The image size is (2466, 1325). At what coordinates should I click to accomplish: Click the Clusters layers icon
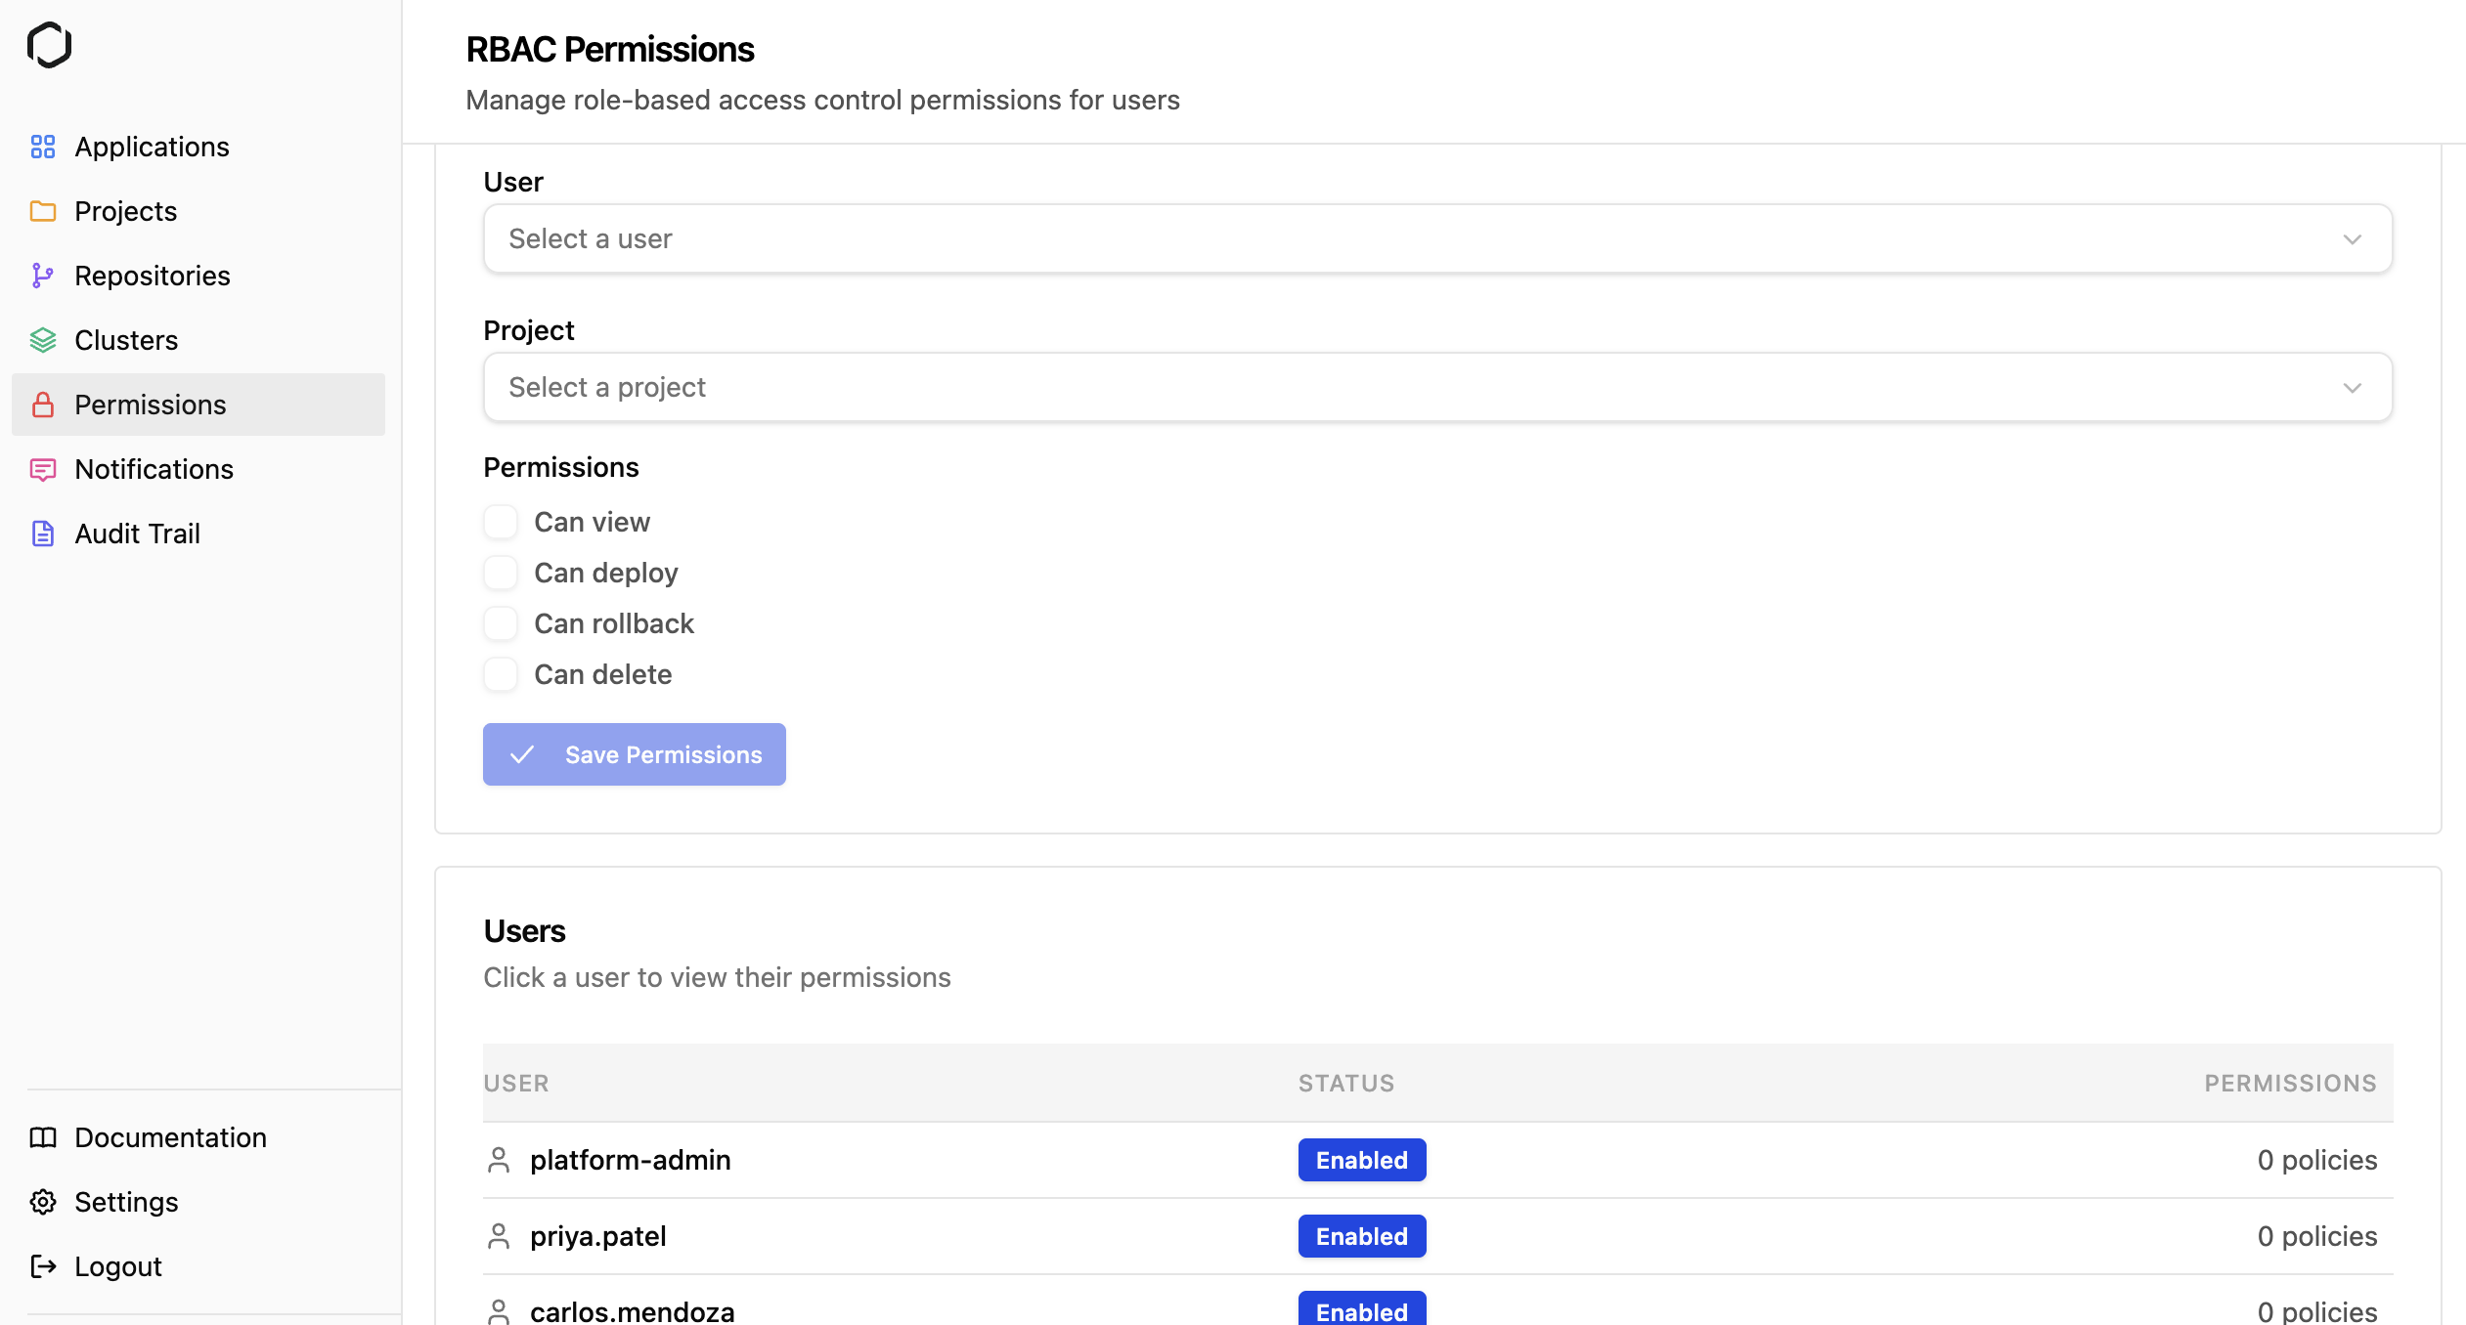click(43, 340)
